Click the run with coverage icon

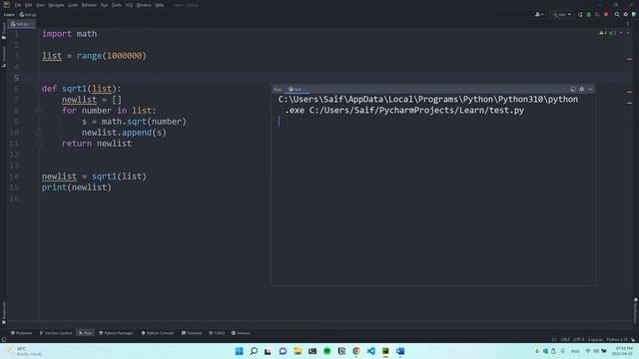coord(597,15)
